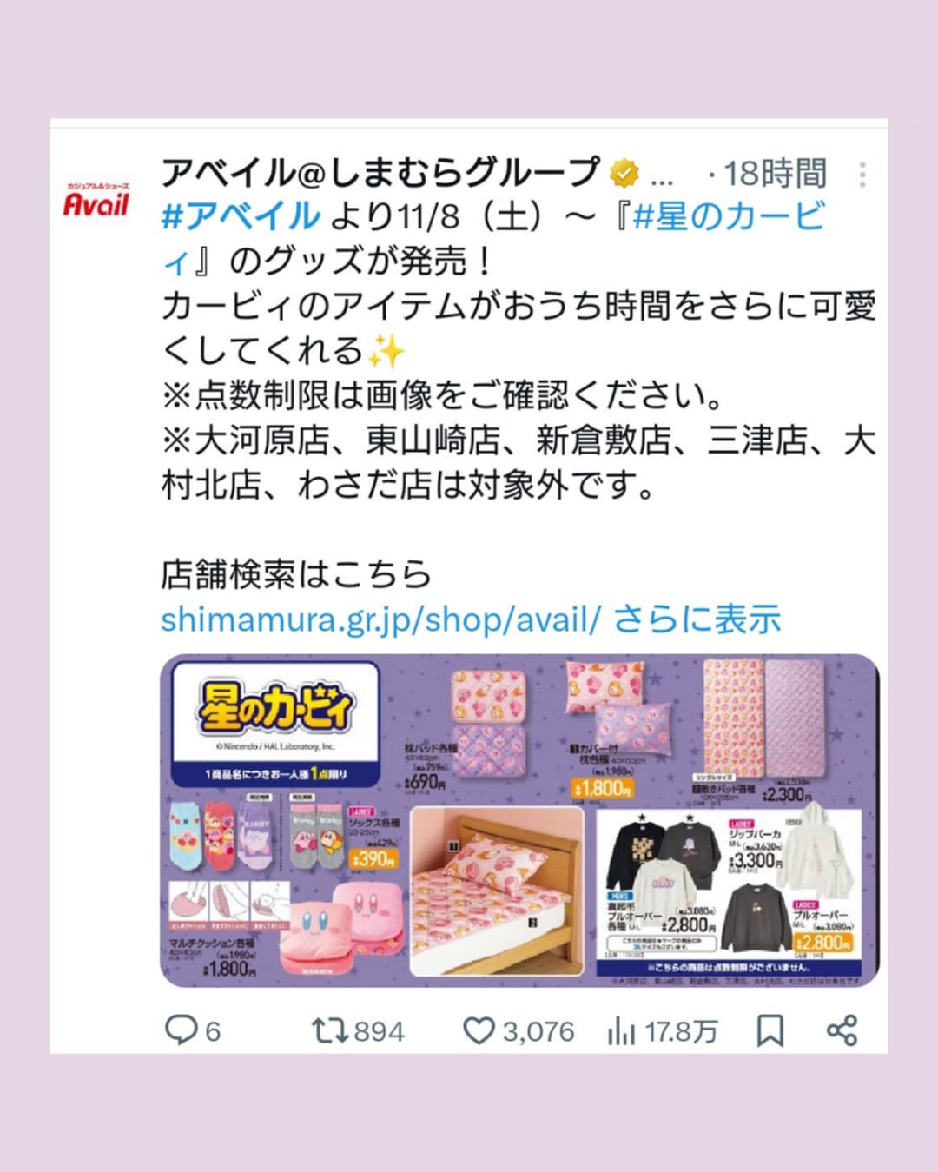Click the share icon
This screenshot has height=1172, width=938.
[x=842, y=1030]
